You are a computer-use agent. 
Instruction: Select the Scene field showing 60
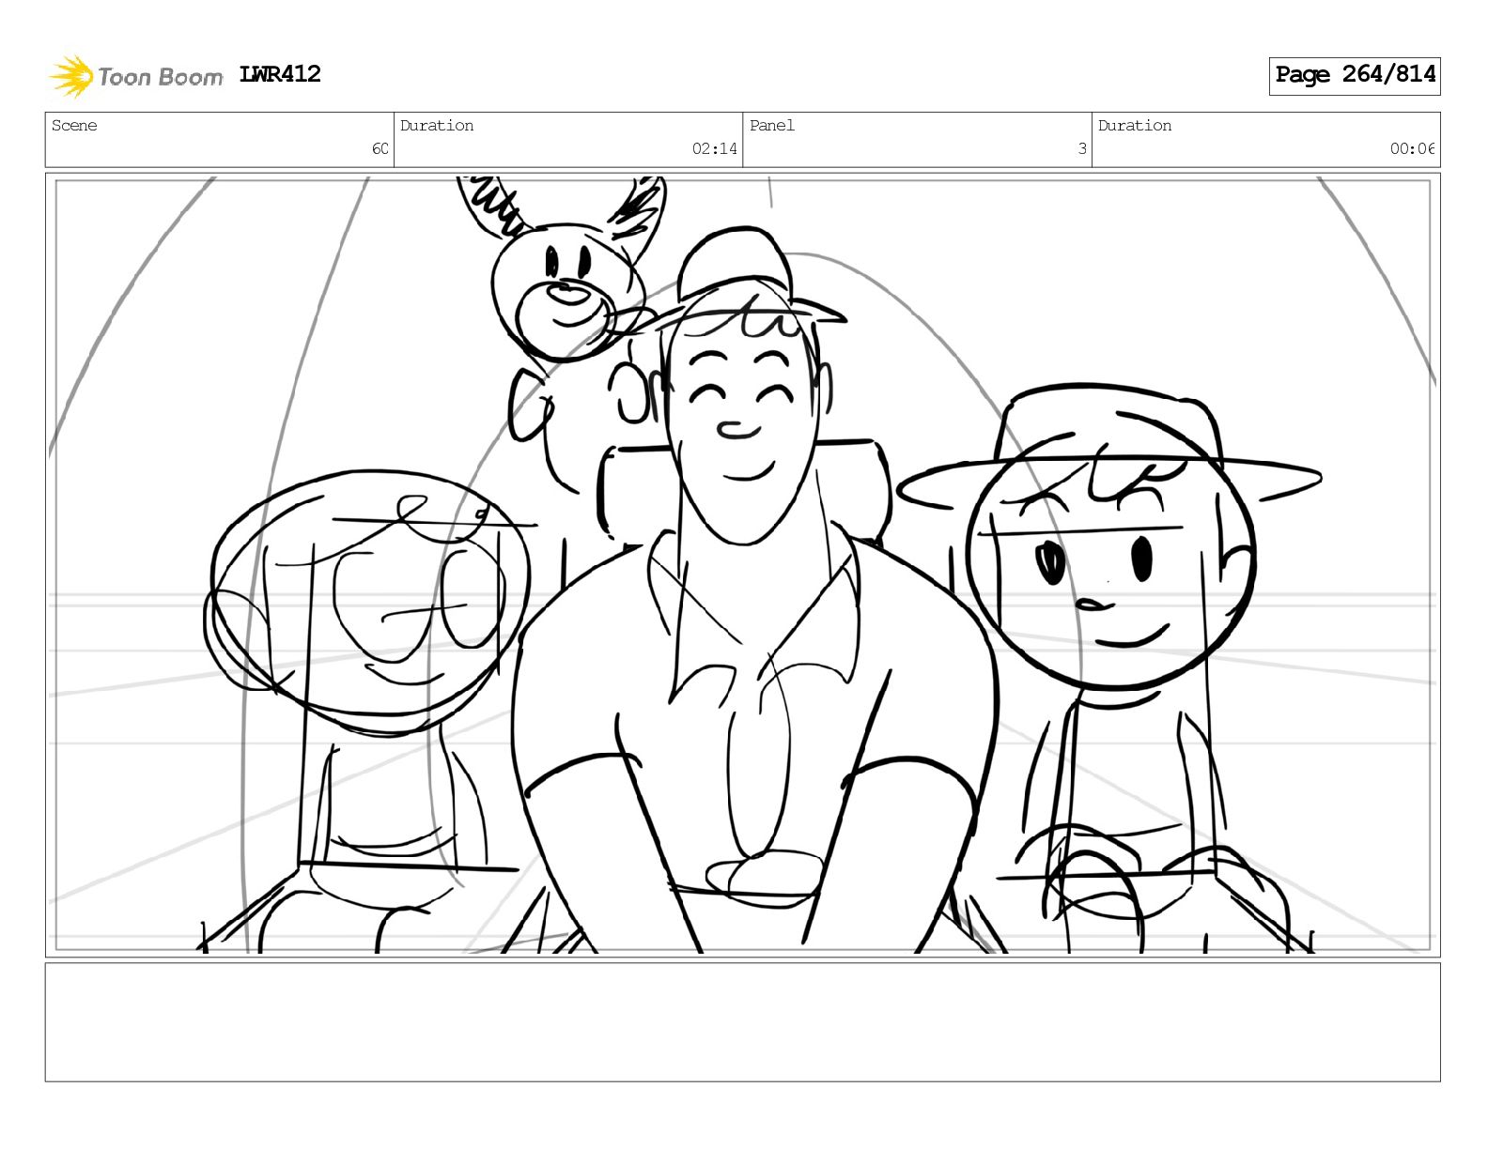coord(220,139)
